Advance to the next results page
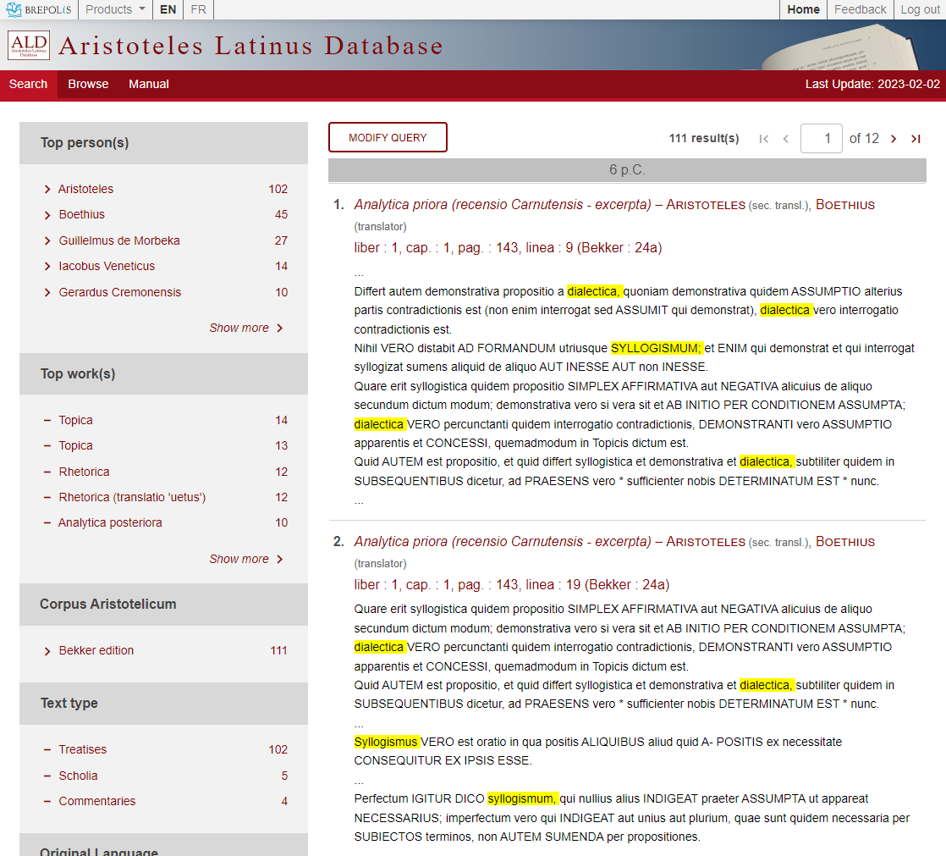 click(x=894, y=138)
